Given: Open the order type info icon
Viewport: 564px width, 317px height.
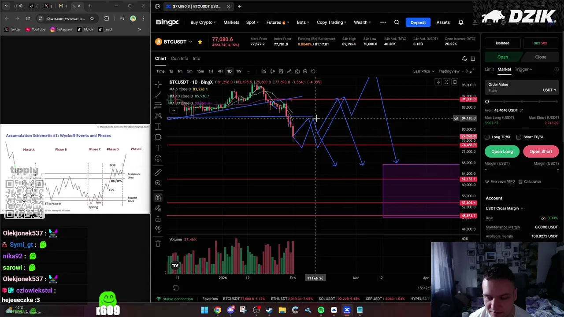Looking at the screenshot, I should pos(557,70).
